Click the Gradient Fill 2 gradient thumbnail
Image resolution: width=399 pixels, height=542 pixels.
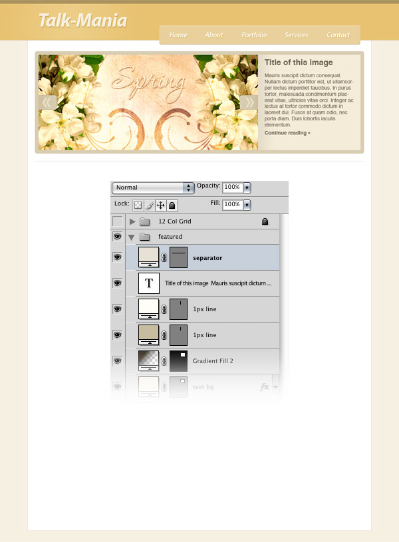tap(149, 361)
